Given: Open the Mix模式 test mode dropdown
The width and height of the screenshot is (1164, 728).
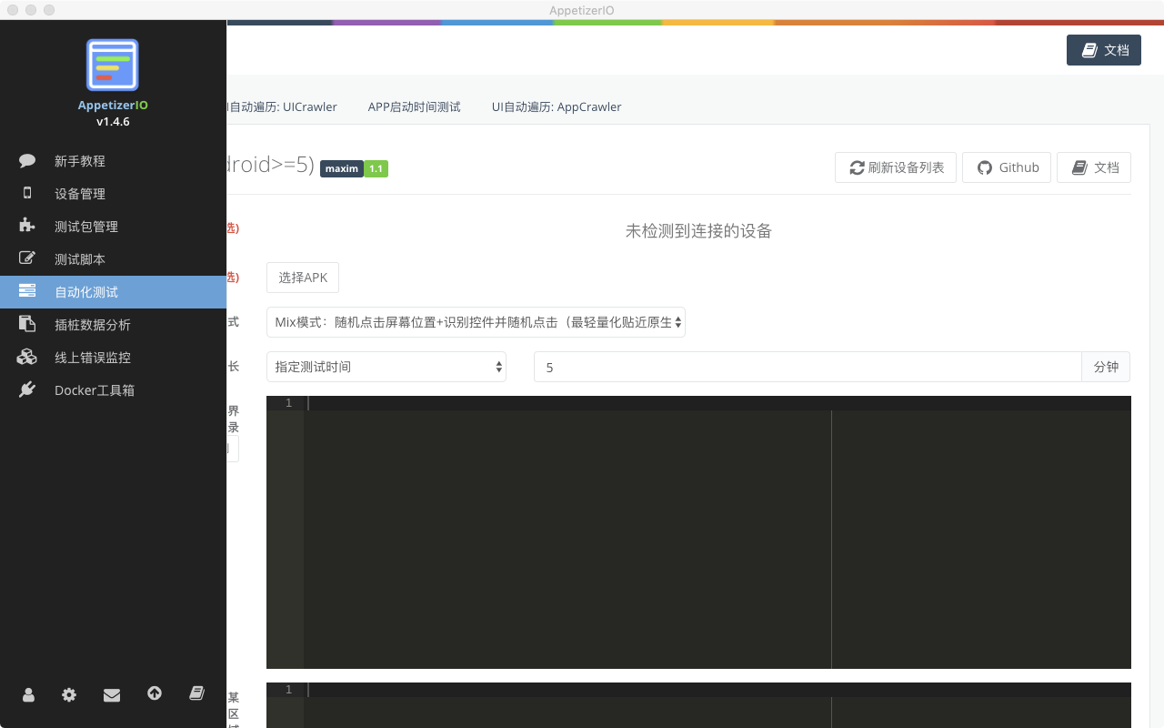Looking at the screenshot, I should [x=476, y=322].
